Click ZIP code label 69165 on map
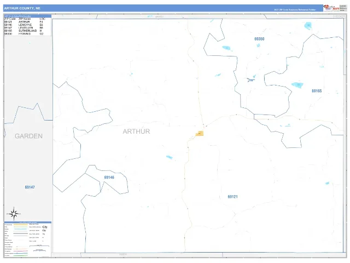The height and width of the screenshot is (263, 350). pyautogui.click(x=317, y=91)
